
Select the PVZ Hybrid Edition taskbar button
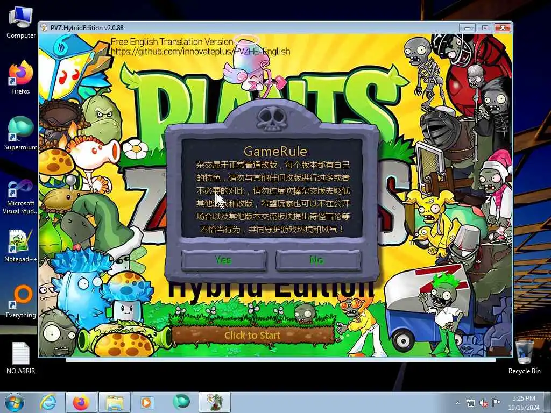tap(215, 402)
